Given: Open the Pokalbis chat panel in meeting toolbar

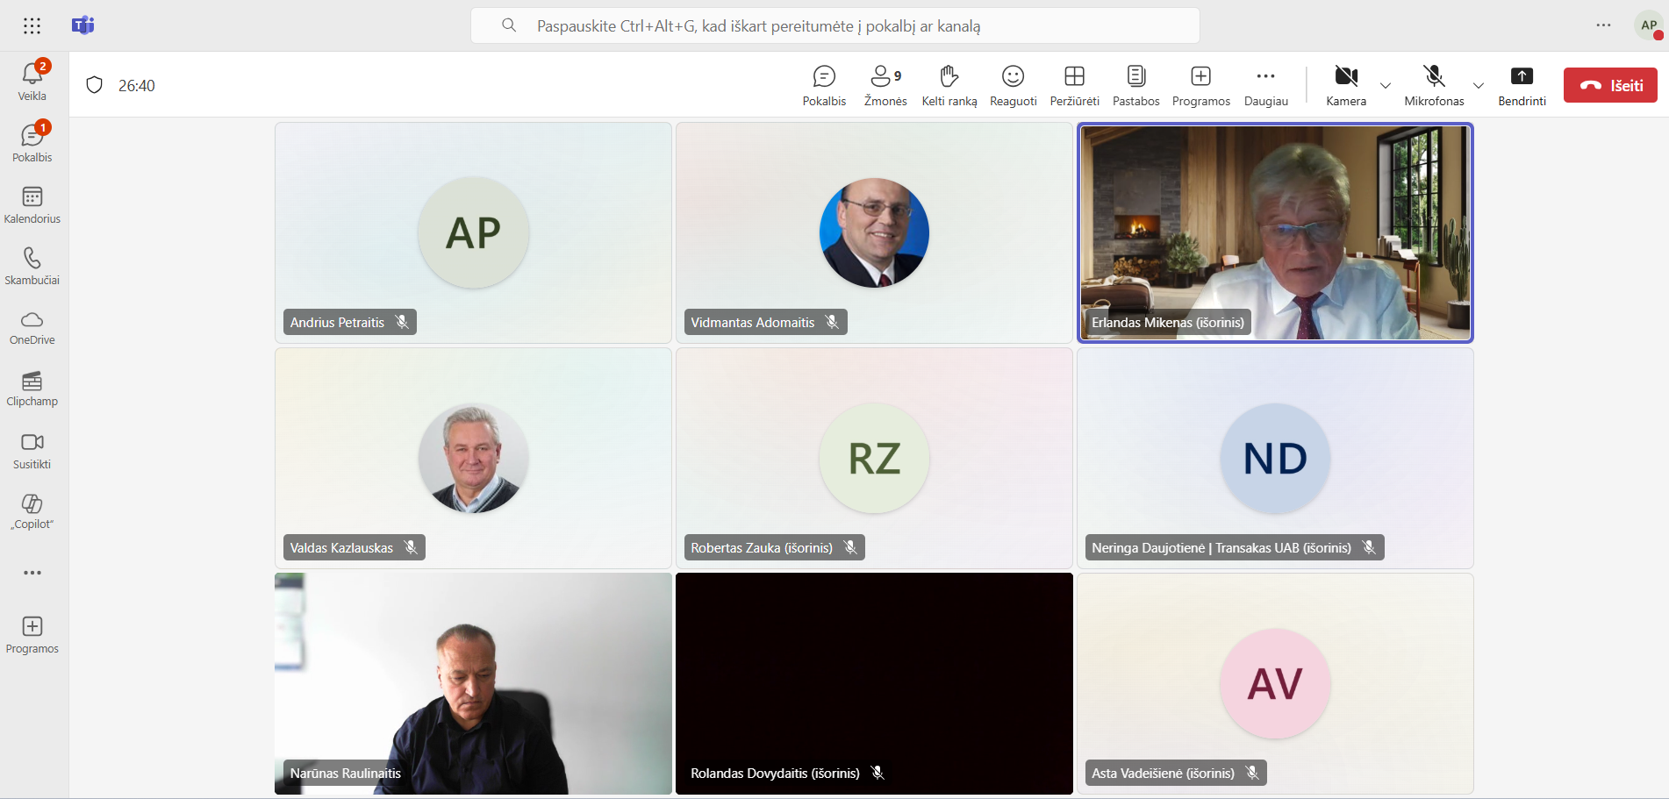Looking at the screenshot, I should tap(824, 86).
